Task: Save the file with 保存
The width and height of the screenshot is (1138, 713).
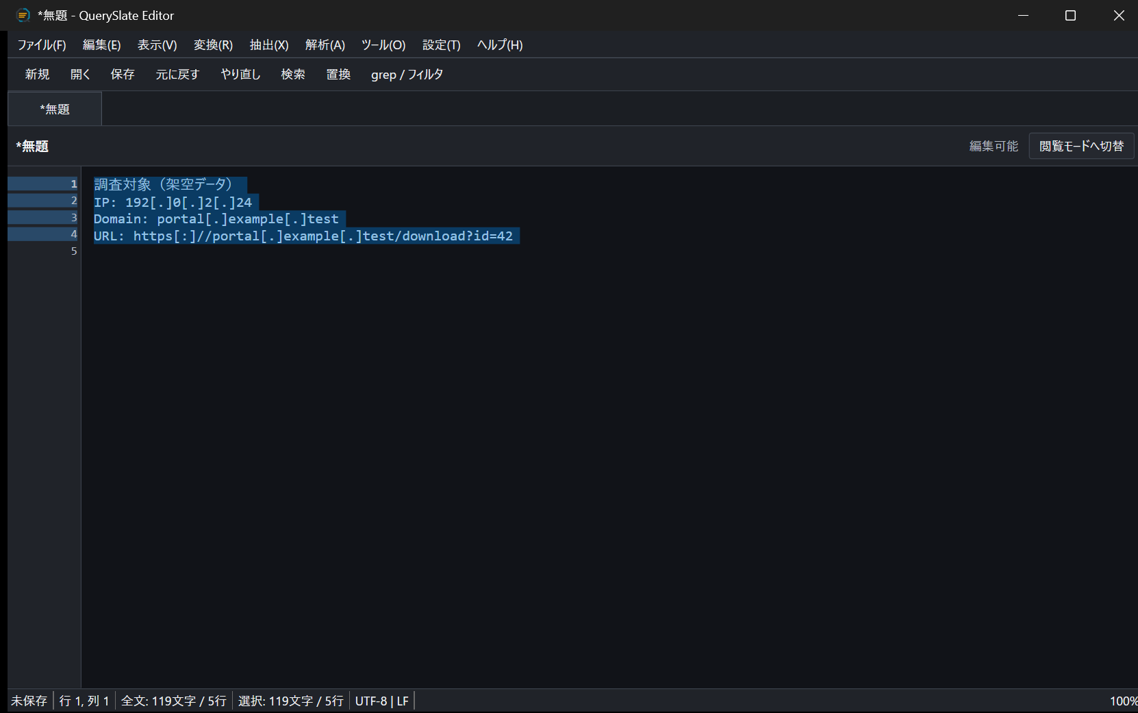Action: pos(123,75)
